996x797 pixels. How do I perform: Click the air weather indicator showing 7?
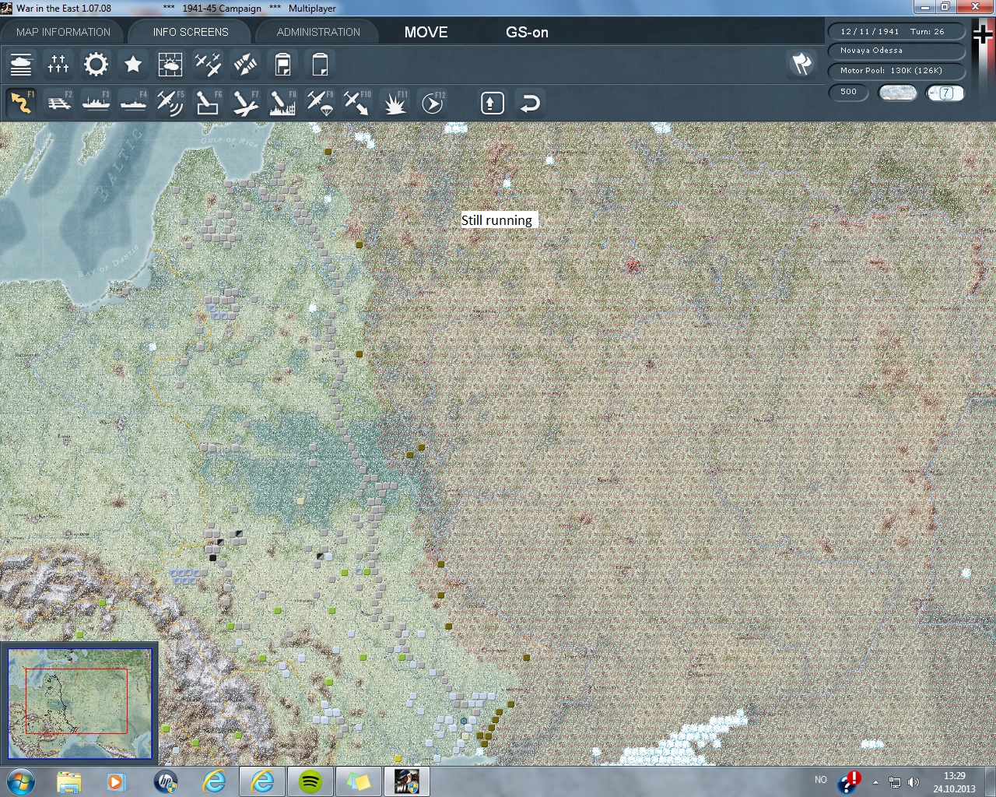click(x=945, y=93)
